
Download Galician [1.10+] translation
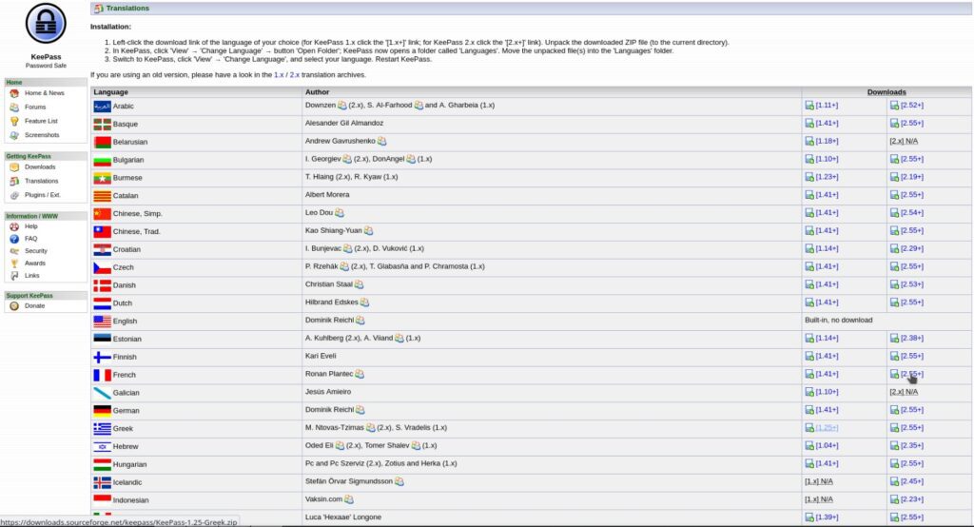click(x=827, y=392)
